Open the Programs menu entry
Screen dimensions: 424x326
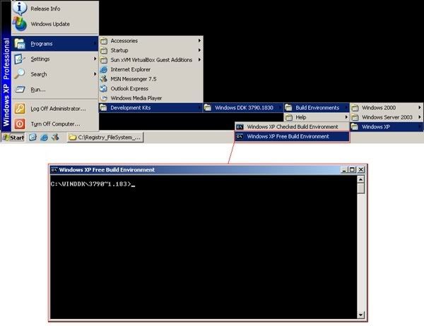[x=55, y=44]
